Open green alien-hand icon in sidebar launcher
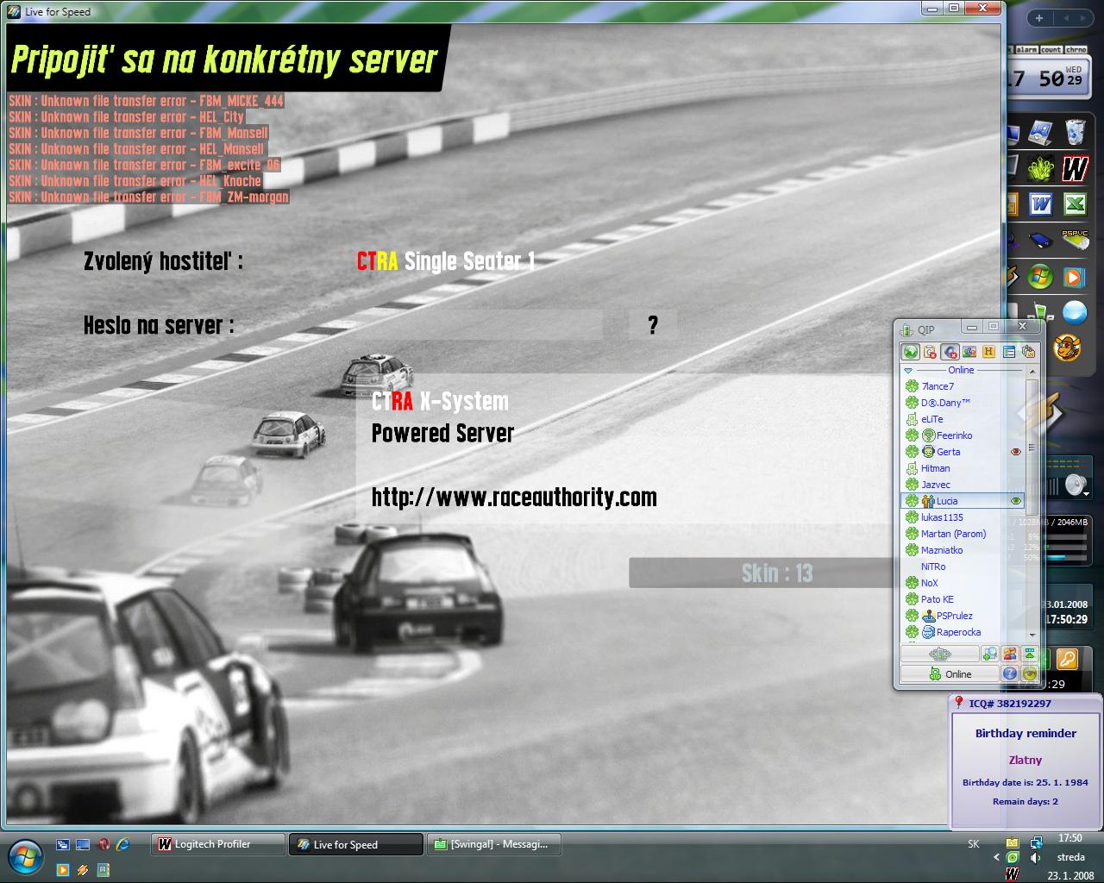Viewport: 1104px width, 883px height. tap(1041, 168)
